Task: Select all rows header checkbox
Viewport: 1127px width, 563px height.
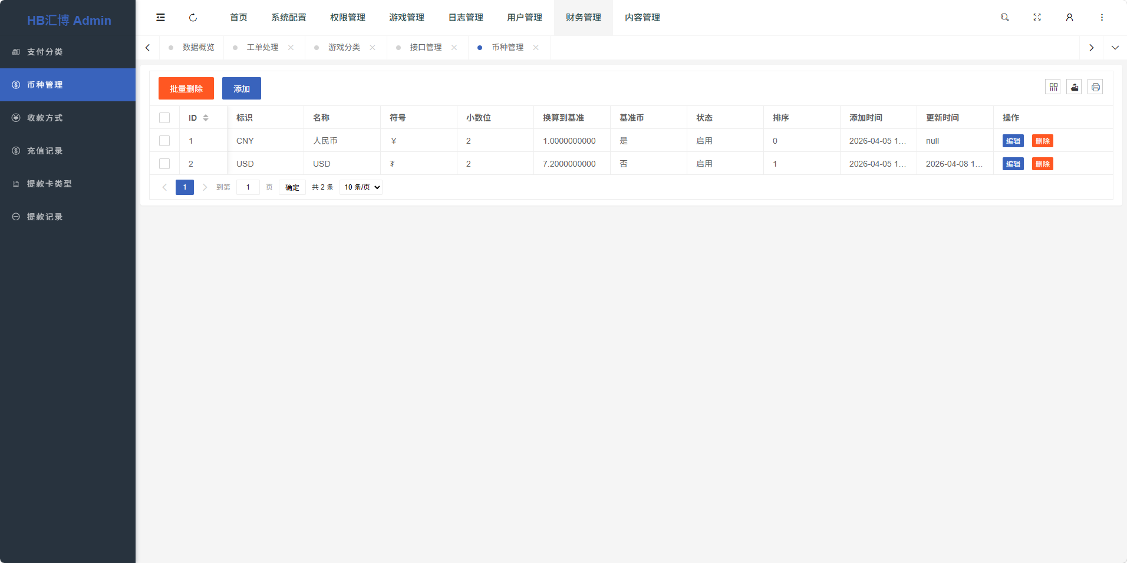Action: (164, 118)
